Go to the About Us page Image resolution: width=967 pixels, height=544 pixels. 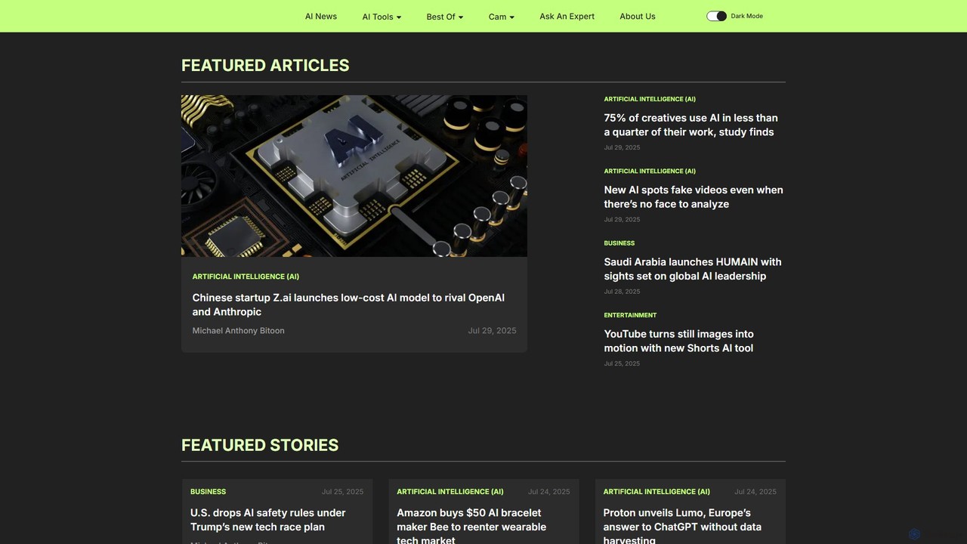coord(638,16)
